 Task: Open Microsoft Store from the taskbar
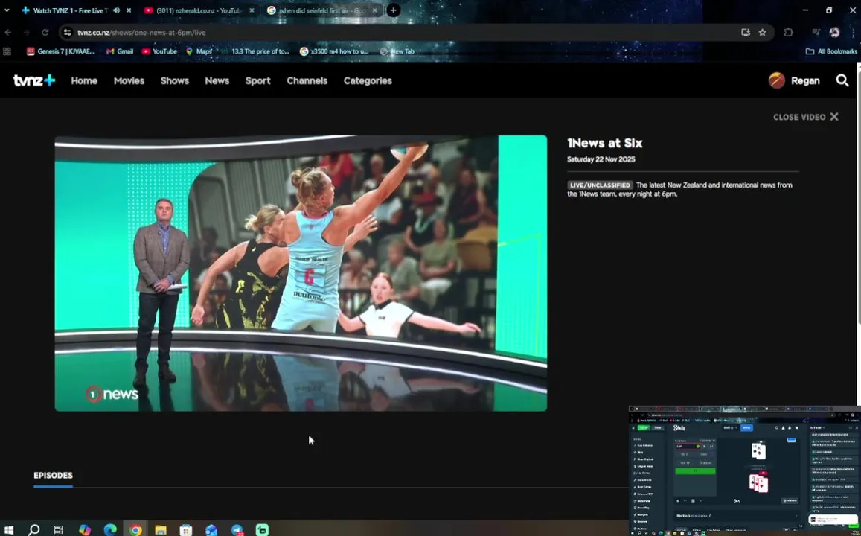click(186, 530)
